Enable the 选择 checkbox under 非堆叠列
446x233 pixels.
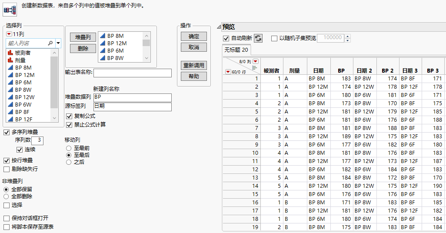(7, 205)
